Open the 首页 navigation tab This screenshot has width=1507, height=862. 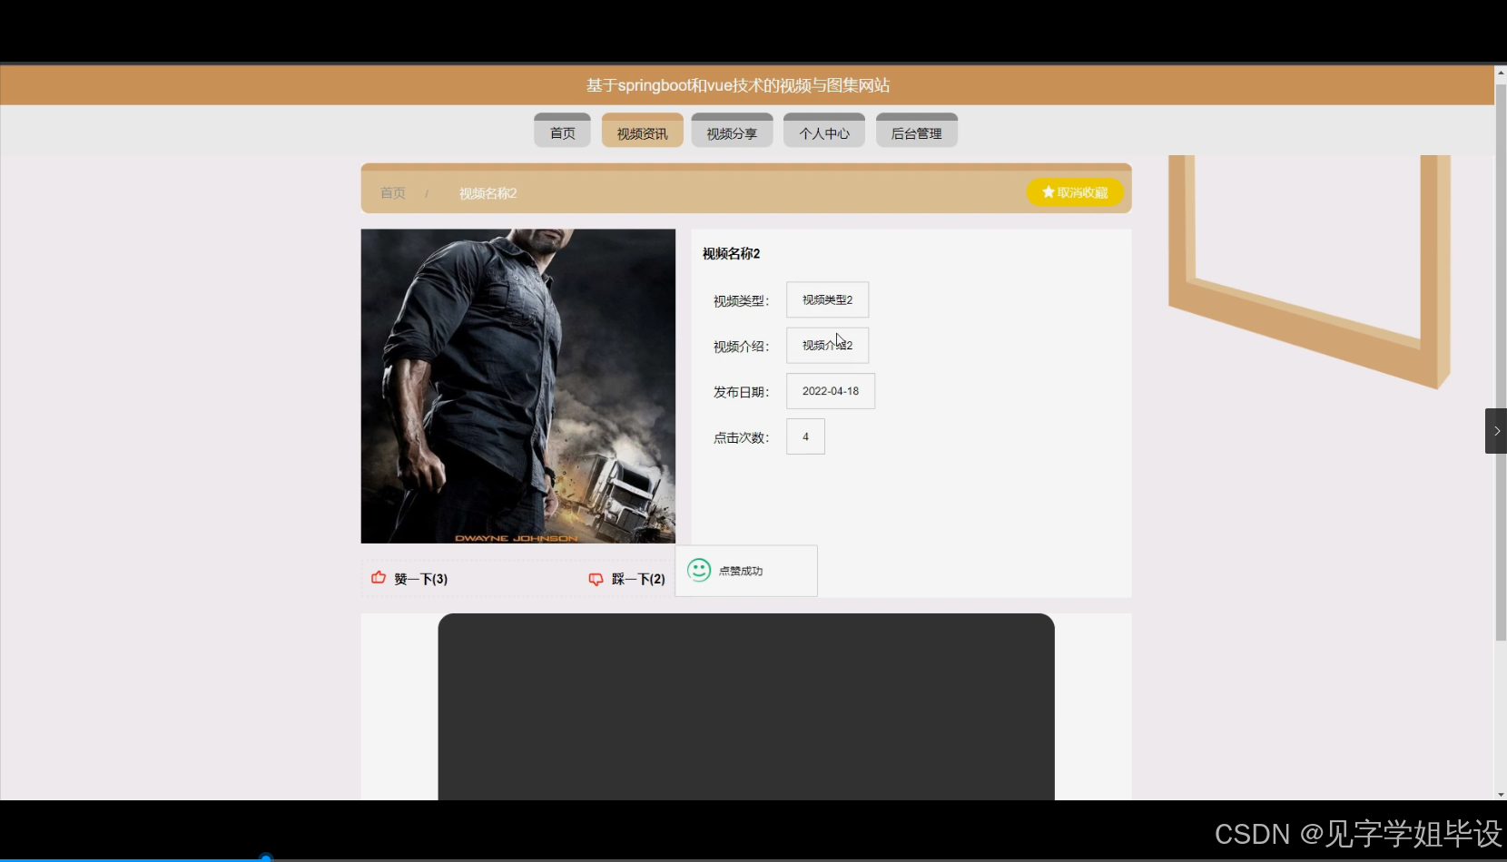[x=563, y=131]
